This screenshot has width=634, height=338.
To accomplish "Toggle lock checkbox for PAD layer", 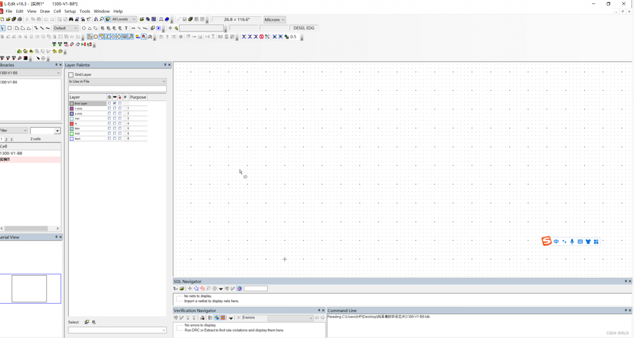I will 109,133.
